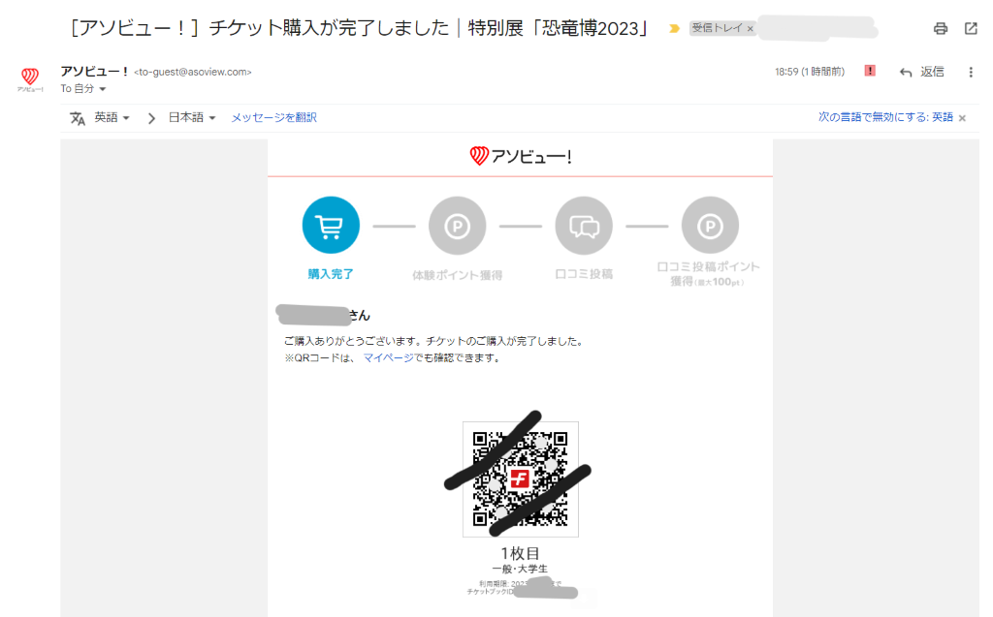Dismiss the translation bar with x
Screen dimensions: 993x617
tap(962, 118)
